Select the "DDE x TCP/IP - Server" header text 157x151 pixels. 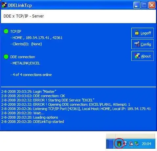click(24, 16)
